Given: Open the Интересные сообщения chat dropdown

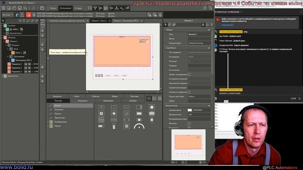Looking at the screenshot, I should click(228, 12).
